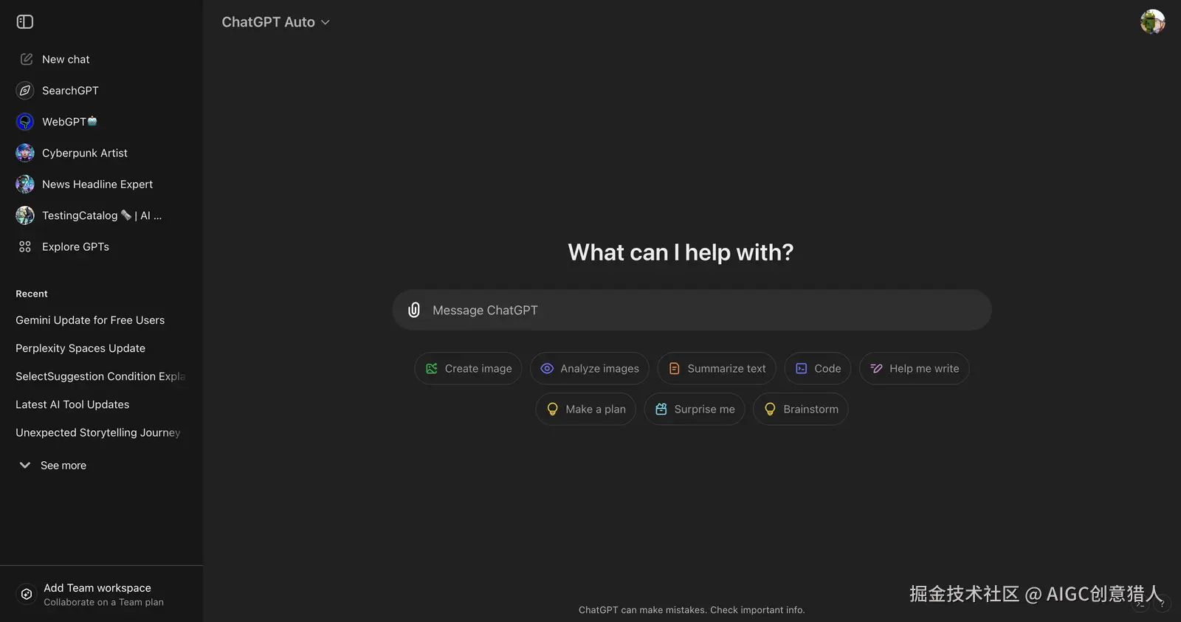Click the ChatGPT can make mistakes notice

(x=692, y=610)
